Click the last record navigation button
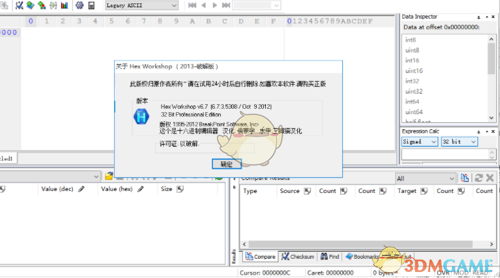This screenshot has height=278, width=500. point(225,5)
